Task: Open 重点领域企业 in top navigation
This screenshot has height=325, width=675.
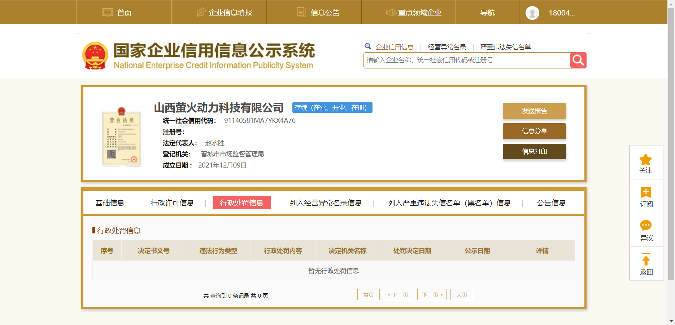Action: [x=420, y=13]
